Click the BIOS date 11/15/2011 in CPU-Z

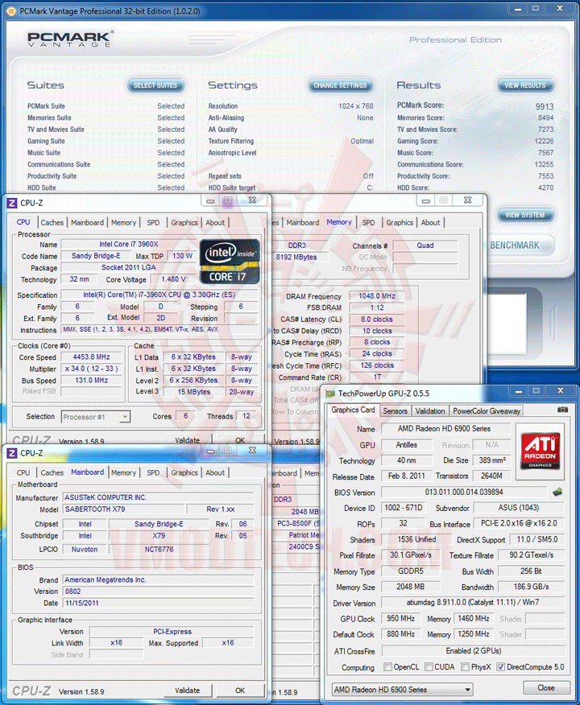159,603
